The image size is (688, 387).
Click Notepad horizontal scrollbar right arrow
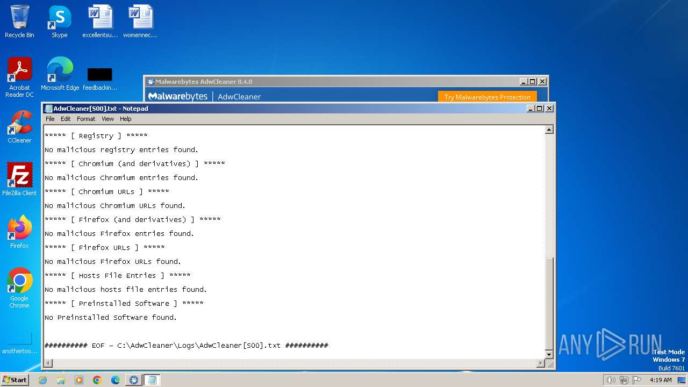click(540, 363)
